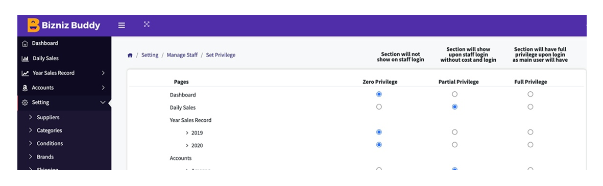
Task: Expand the 2019 year row
Action: coord(187,132)
